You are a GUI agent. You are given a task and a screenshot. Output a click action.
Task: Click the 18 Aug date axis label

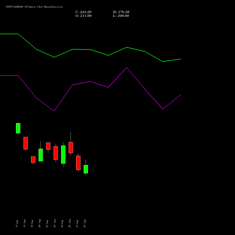click(24, 224)
